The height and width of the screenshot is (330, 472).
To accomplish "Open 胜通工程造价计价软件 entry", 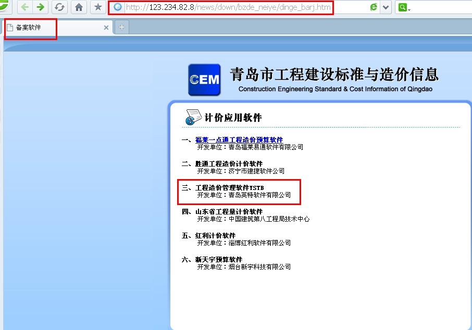I will coord(229,164).
